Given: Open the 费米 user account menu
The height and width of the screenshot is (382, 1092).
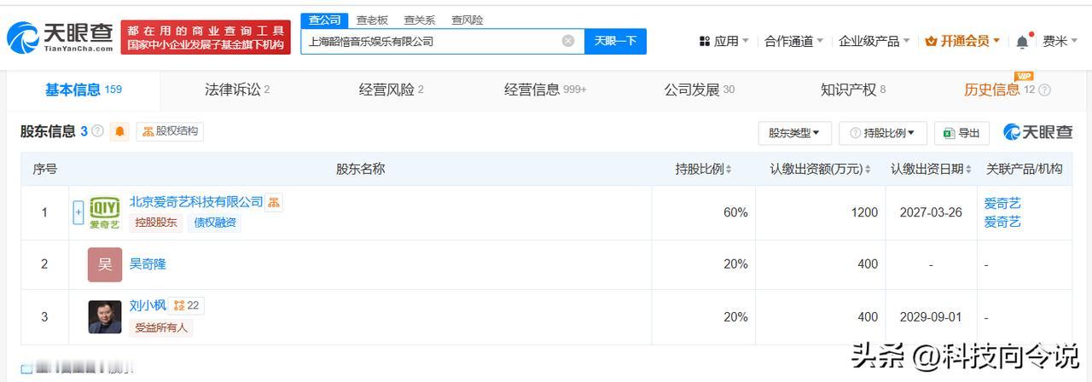Looking at the screenshot, I should [1060, 41].
